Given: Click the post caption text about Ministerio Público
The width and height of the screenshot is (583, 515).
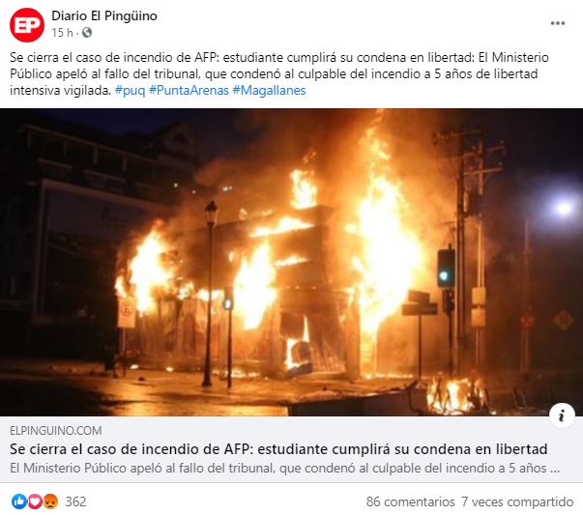Looking at the screenshot, I should 279,73.
